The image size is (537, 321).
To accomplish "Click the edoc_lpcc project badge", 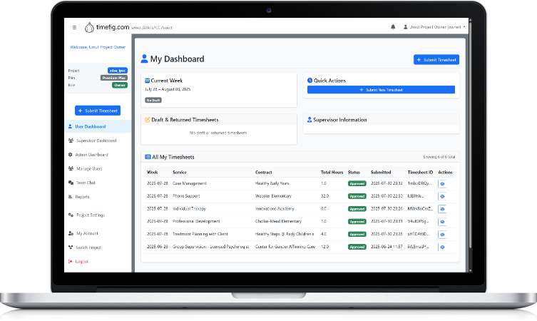I will pyautogui.click(x=118, y=71).
